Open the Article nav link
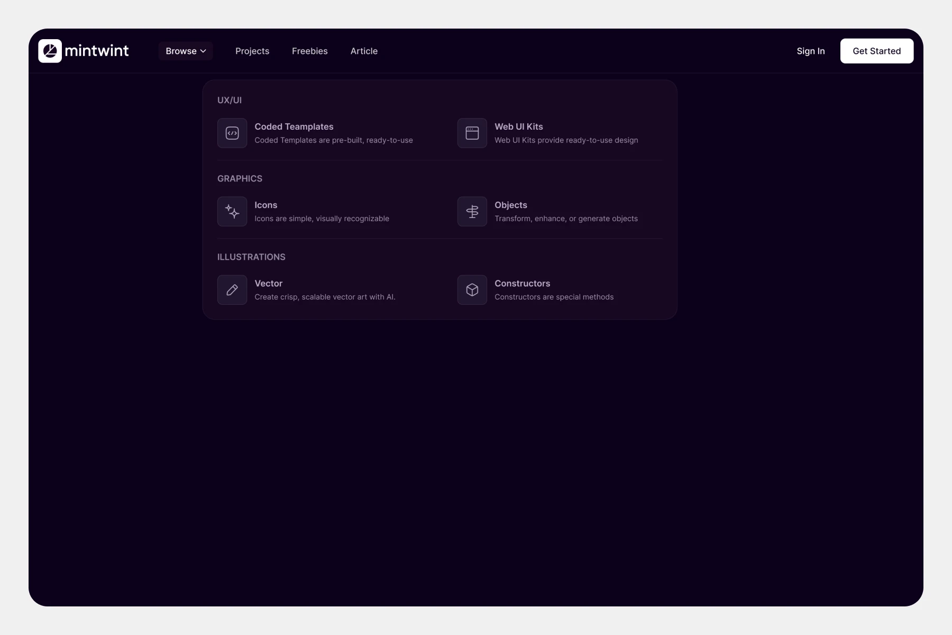Viewport: 952px width, 635px height. pos(364,51)
